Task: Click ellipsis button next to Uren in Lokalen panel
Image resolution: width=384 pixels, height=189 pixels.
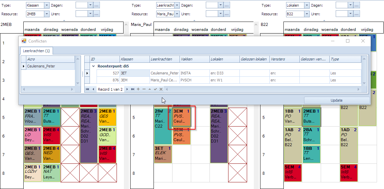Action: [357, 14]
